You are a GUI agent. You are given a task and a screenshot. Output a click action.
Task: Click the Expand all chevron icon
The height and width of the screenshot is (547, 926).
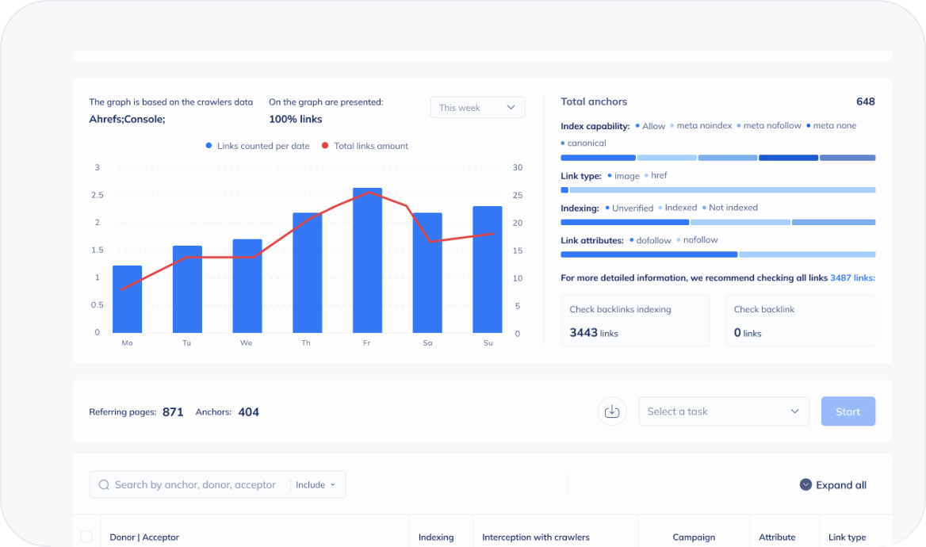tap(805, 485)
